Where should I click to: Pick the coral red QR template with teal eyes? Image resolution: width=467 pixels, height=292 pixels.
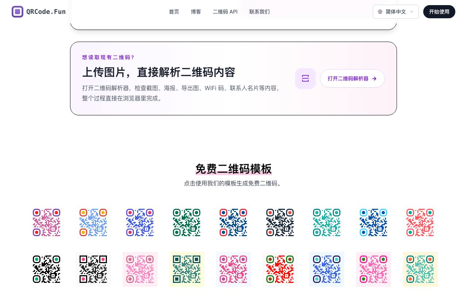[420, 223]
